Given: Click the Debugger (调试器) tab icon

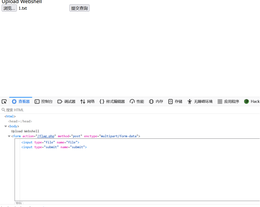Looking at the screenshot, I should pyautogui.click(x=60, y=101).
